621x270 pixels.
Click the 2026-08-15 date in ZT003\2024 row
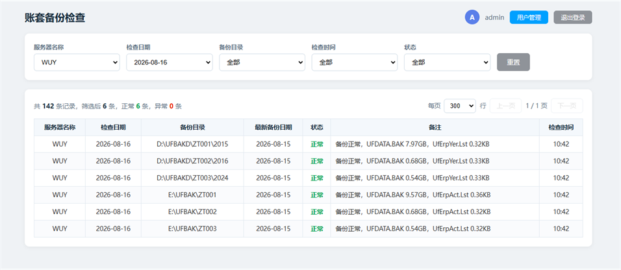click(x=273, y=178)
